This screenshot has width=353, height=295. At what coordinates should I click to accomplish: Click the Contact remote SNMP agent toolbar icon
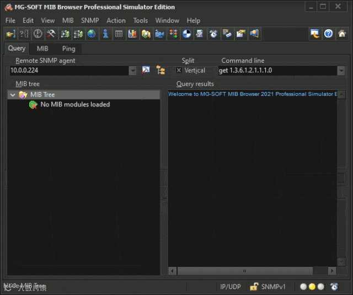point(10,34)
